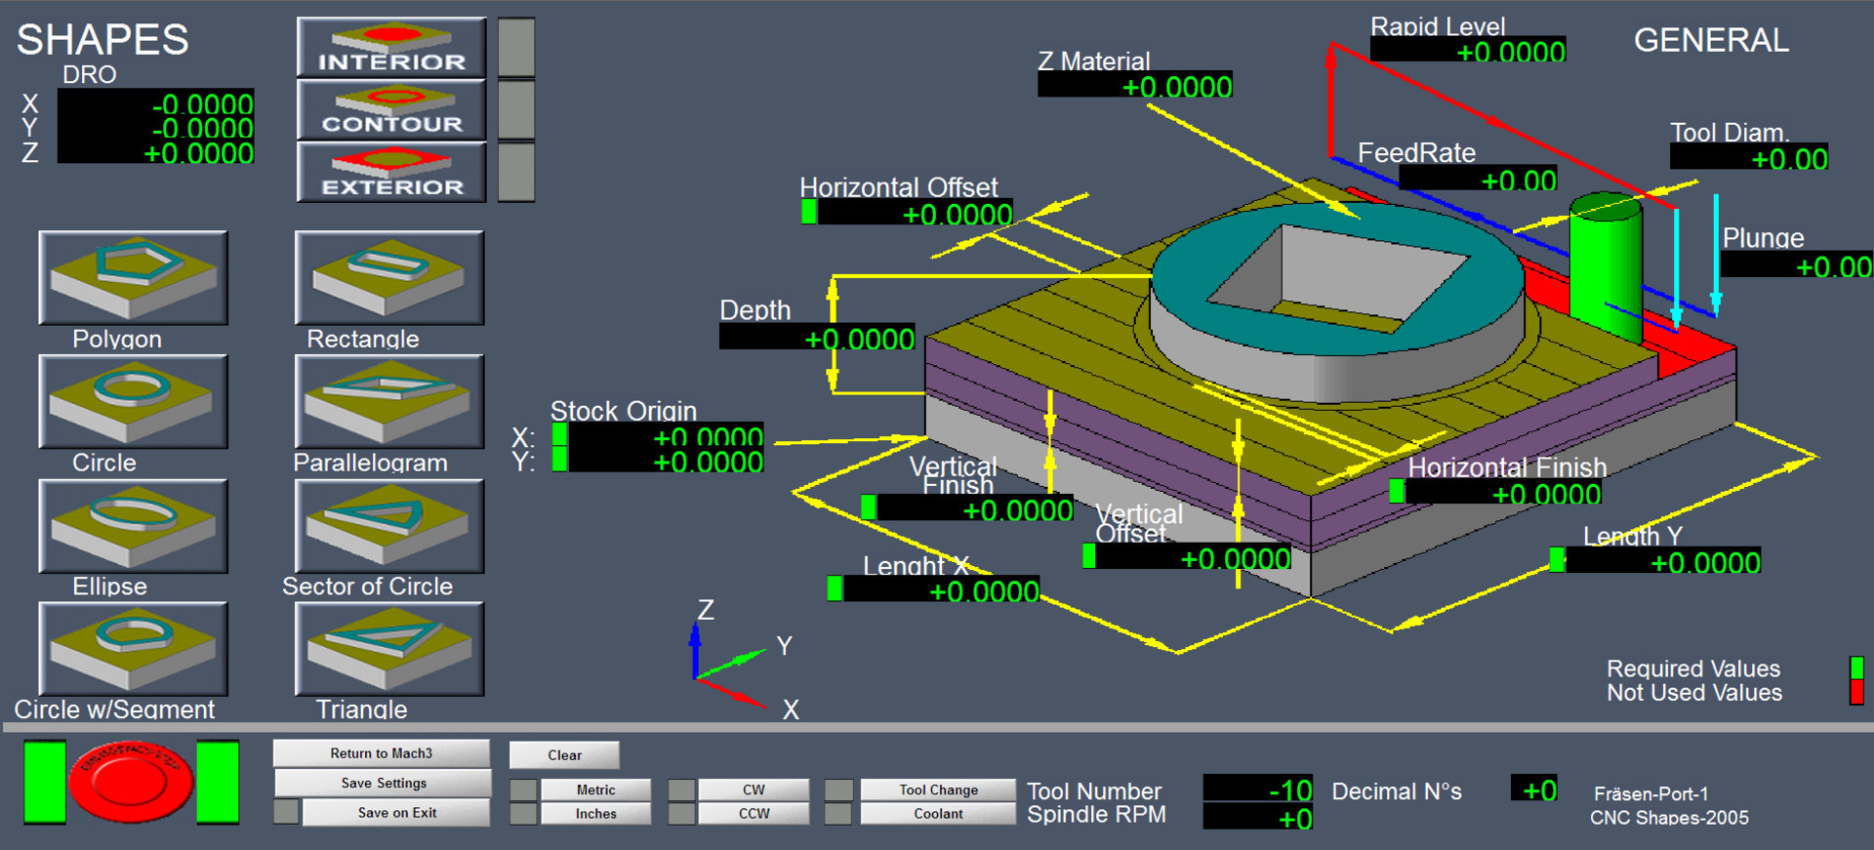Viewport: 1874px width, 850px height.
Task: Enable Metric units
Action: (x=595, y=789)
